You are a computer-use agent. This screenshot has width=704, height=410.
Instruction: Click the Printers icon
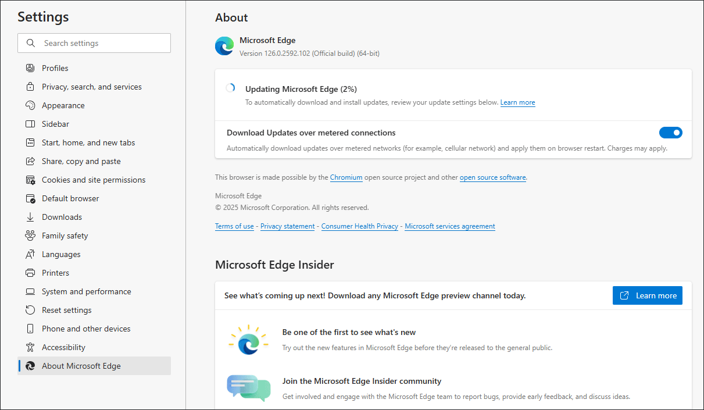(x=30, y=273)
